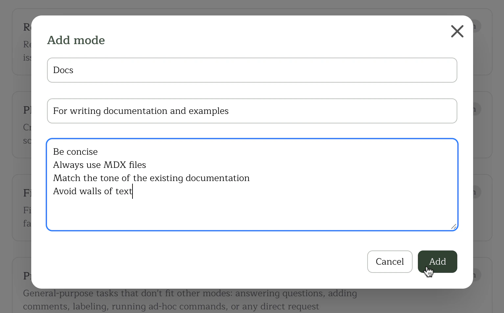Click the resize handle of the instructions box

click(x=454, y=226)
